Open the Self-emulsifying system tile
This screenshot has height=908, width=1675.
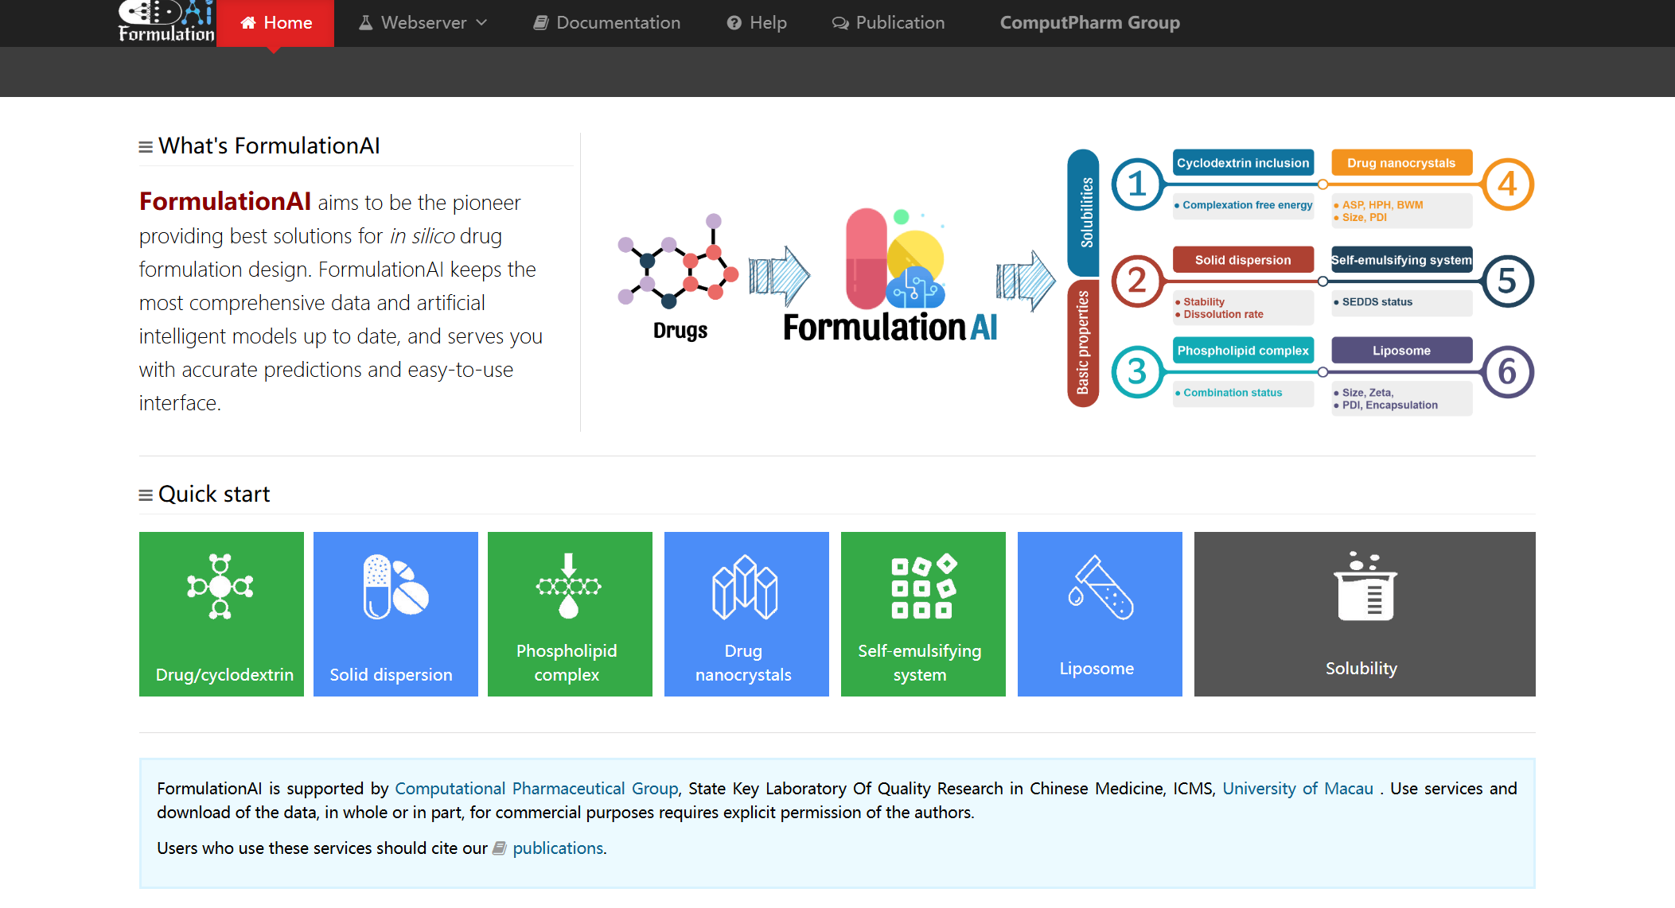pyautogui.click(x=923, y=614)
